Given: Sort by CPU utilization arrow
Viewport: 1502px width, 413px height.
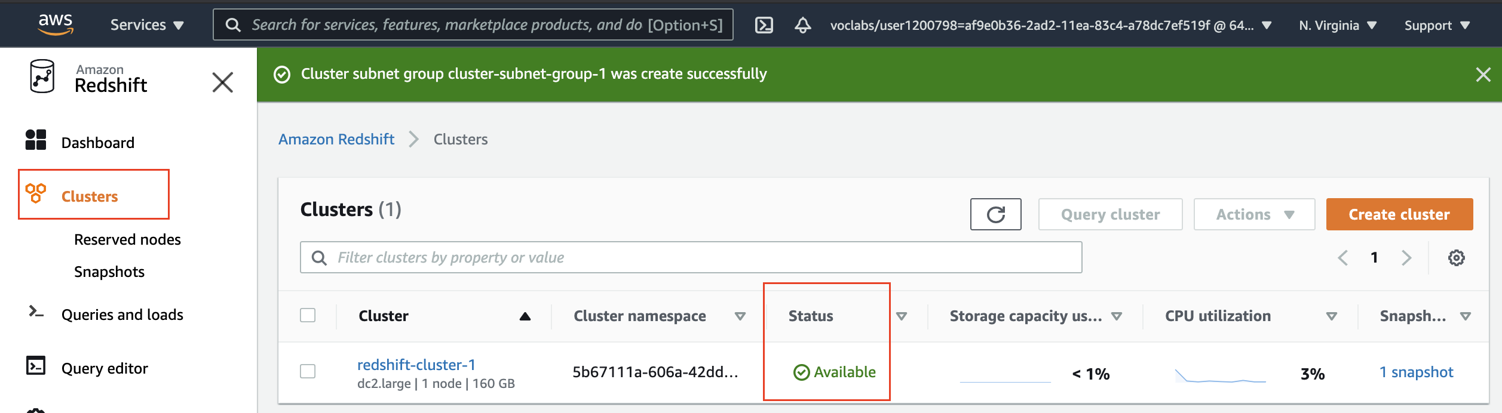Looking at the screenshot, I should [1332, 316].
